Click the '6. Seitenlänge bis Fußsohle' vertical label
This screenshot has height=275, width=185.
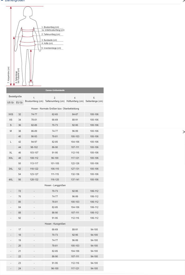(x=17, y=76)
